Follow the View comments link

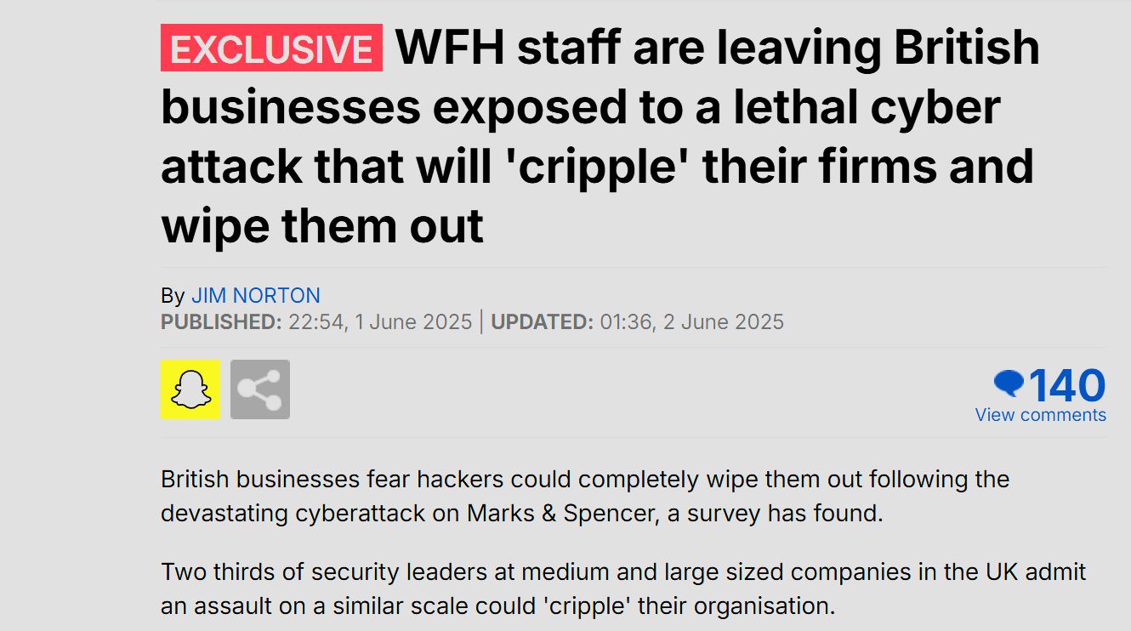coord(1041,415)
